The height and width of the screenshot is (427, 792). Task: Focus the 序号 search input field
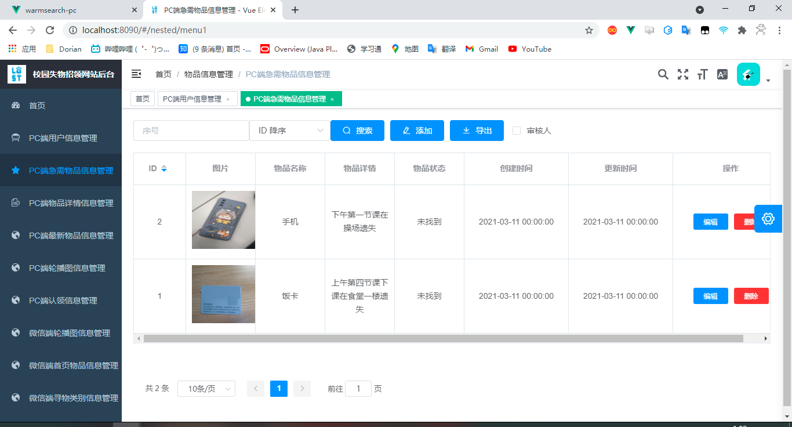(x=191, y=131)
